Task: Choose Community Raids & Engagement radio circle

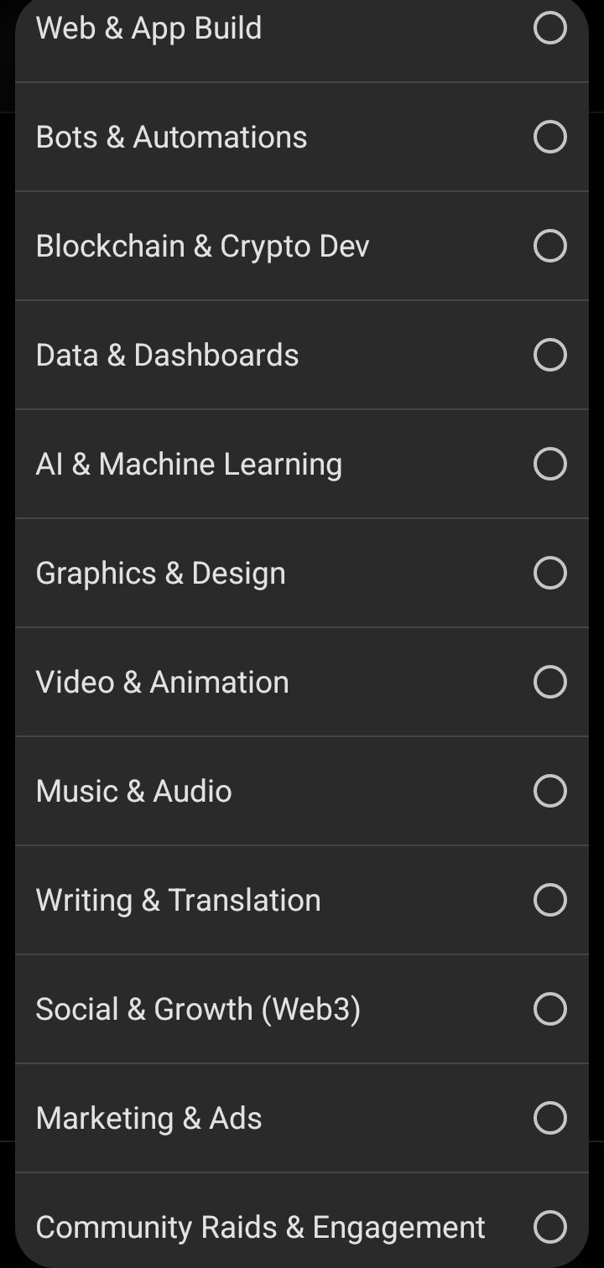Action: coord(550,1227)
